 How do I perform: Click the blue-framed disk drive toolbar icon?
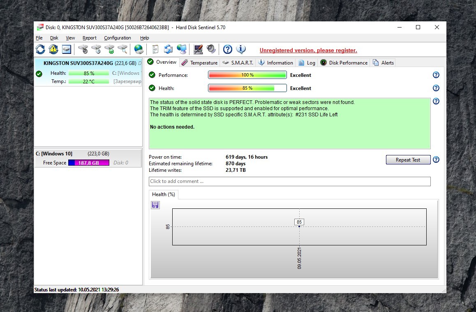[67, 49]
